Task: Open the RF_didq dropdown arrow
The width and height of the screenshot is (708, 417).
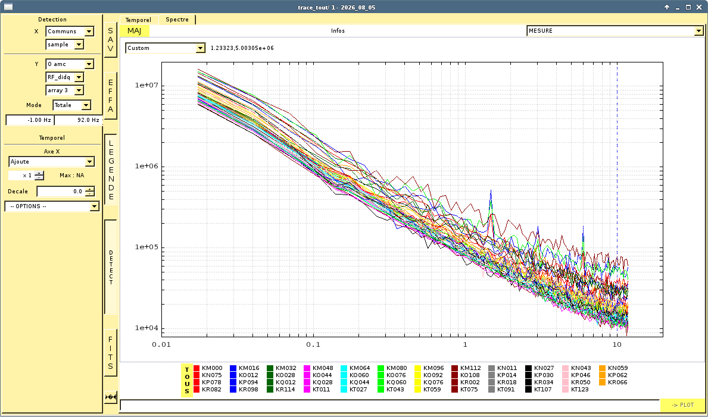Action: pyautogui.click(x=79, y=77)
